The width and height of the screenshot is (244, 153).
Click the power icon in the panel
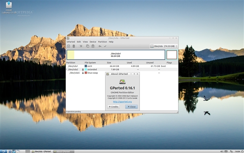242,151
